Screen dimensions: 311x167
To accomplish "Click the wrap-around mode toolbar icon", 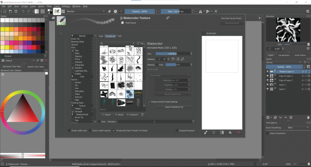I will click(216, 11).
